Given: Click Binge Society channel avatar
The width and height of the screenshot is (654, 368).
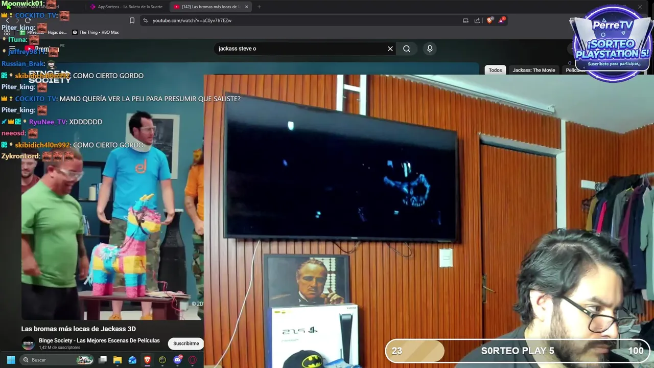Looking at the screenshot, I should pos(28,343).
